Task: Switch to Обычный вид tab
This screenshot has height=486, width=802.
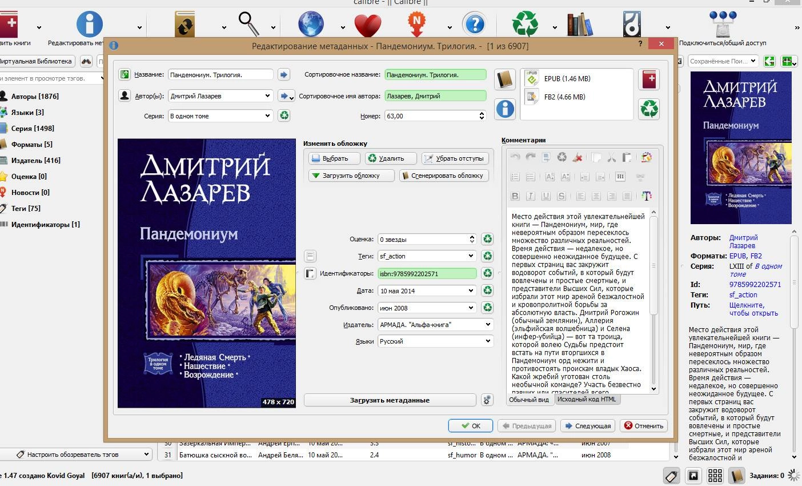Action: [529, 400]
